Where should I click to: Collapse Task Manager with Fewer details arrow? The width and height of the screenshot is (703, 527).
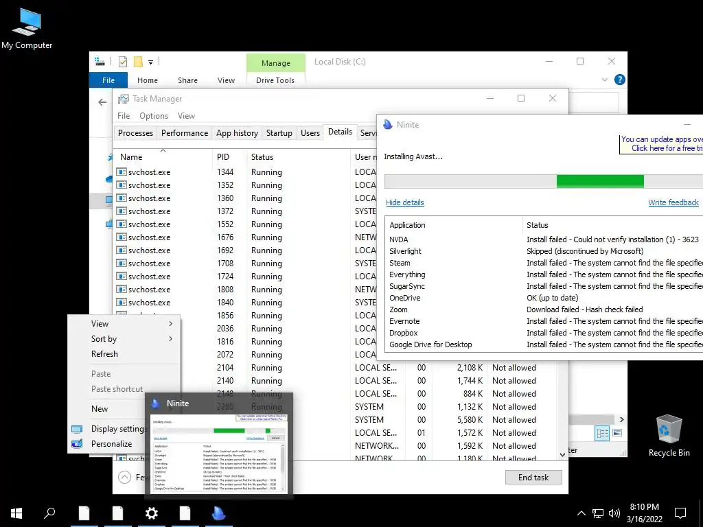coord(125,478)
